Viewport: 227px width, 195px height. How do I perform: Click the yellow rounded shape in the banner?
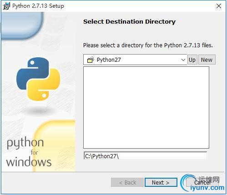click(54, 145)
